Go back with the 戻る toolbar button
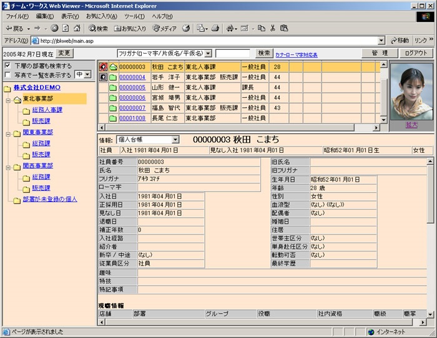This screenshot has height=338, width=437. point(14,28)
